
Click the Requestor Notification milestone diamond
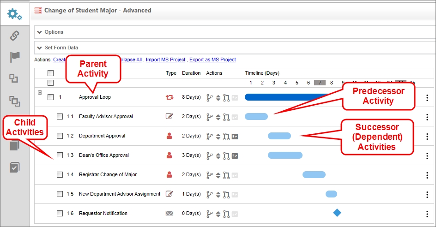coord(337,213)
